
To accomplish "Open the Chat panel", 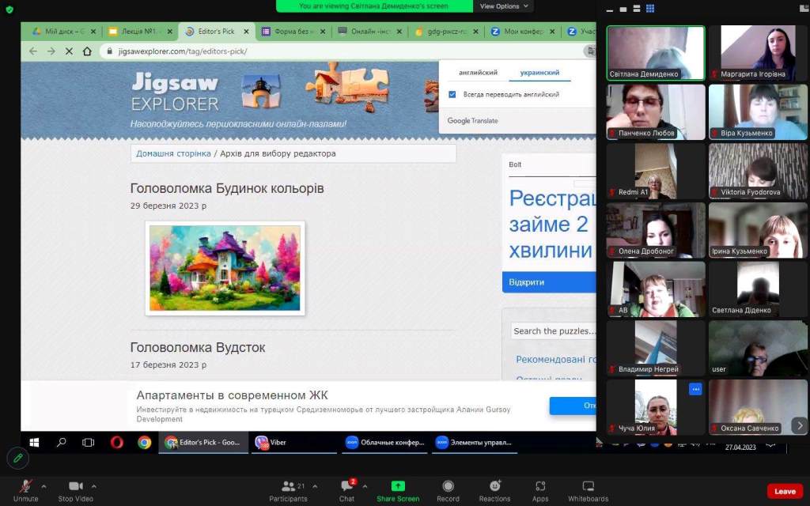I will pyautogui.click(x=346, y=486).
